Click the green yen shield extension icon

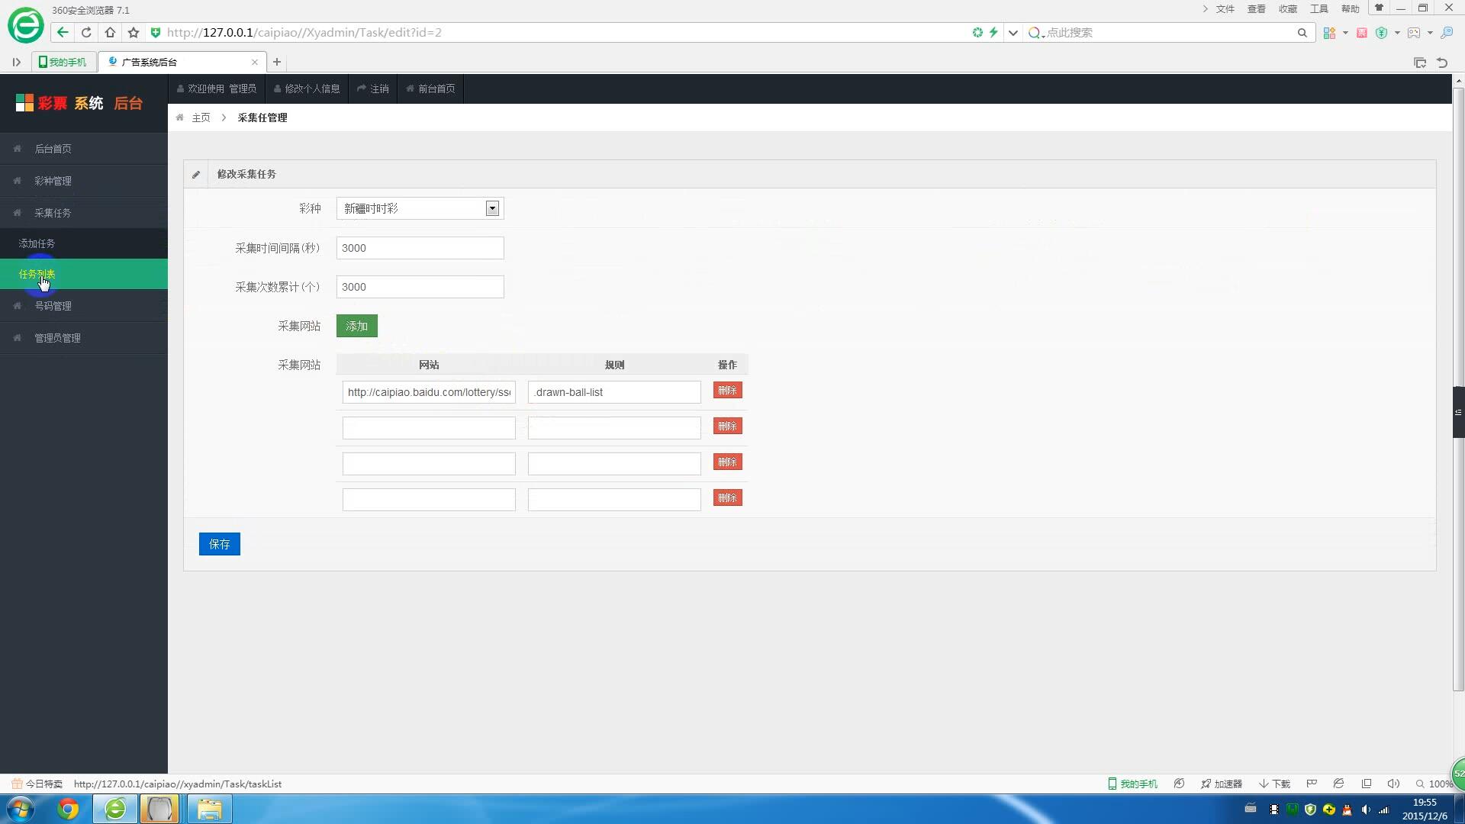click(x=1382, y=33)
